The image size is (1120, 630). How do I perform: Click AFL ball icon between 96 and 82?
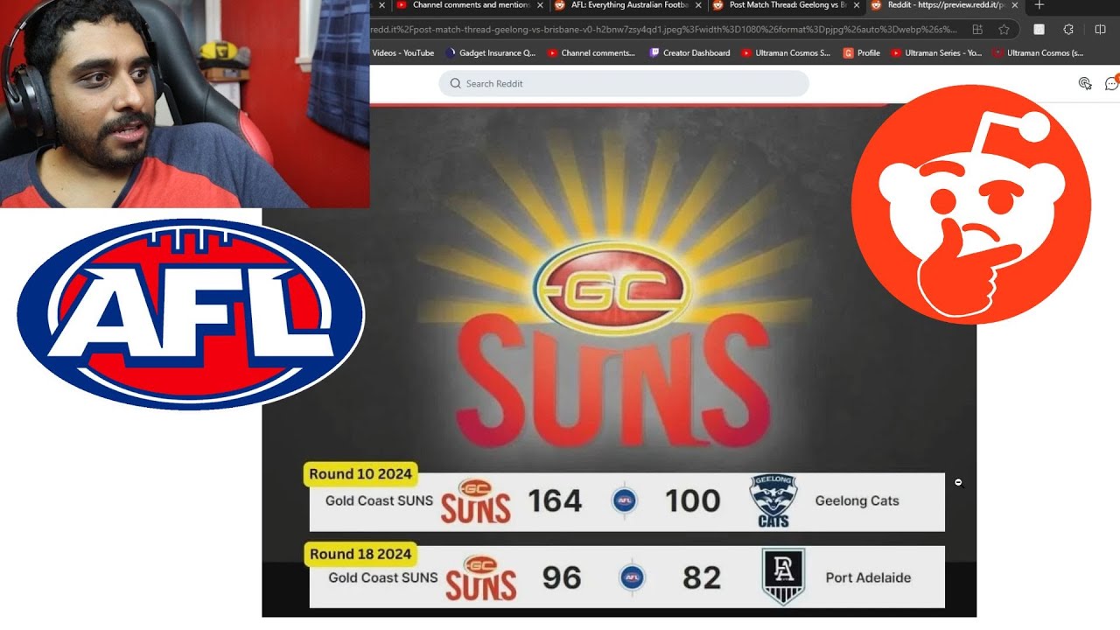tap(632, 577)
